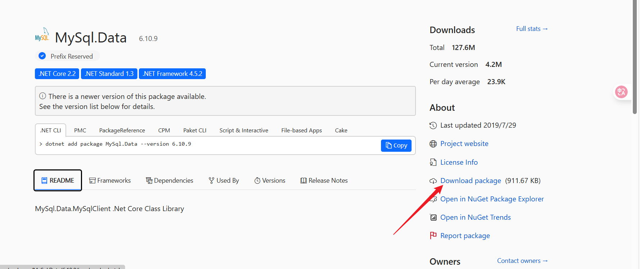Open the License Info link
The height and width of the screenshot is (269, 640).
coord(459,162)
